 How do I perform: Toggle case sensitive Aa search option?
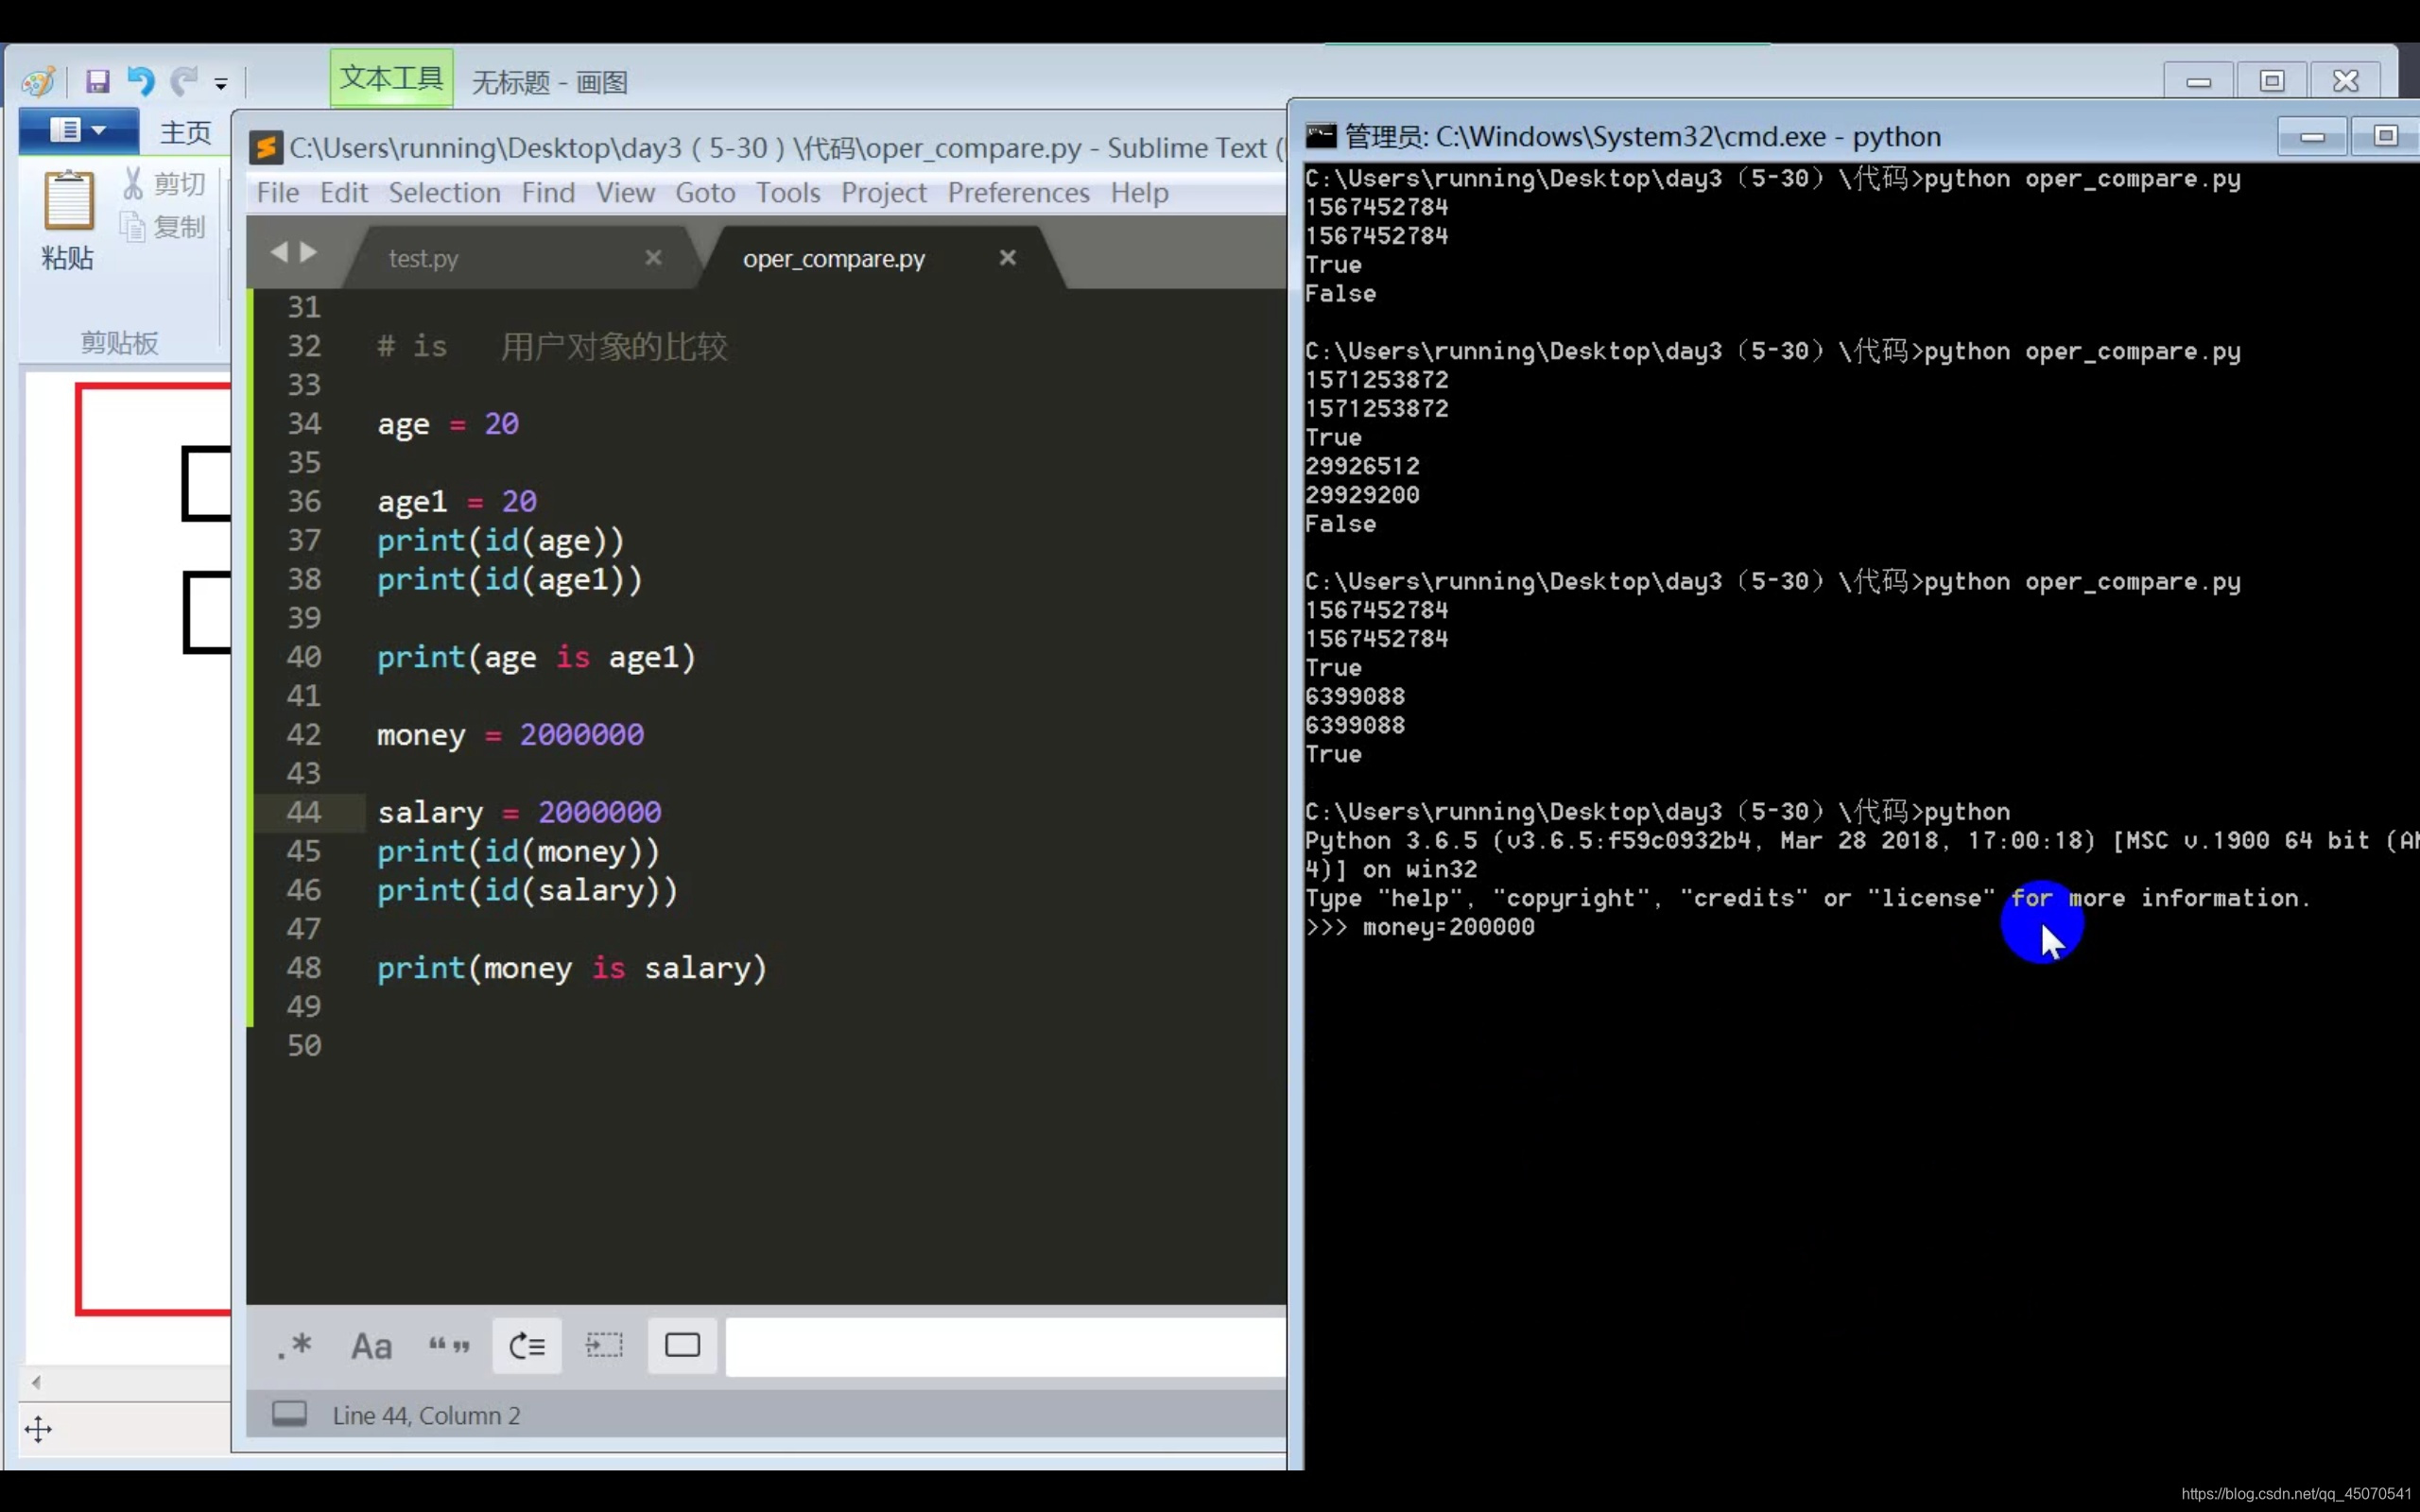coord(371,1346)
